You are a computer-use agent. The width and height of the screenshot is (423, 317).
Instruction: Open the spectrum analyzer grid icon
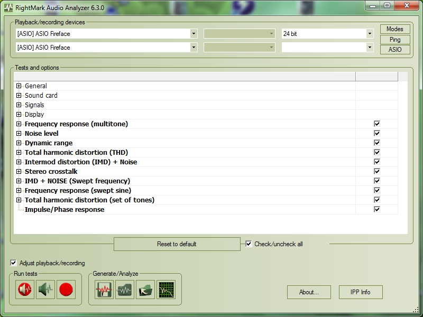pyautogui.click(x=166, y=290)
